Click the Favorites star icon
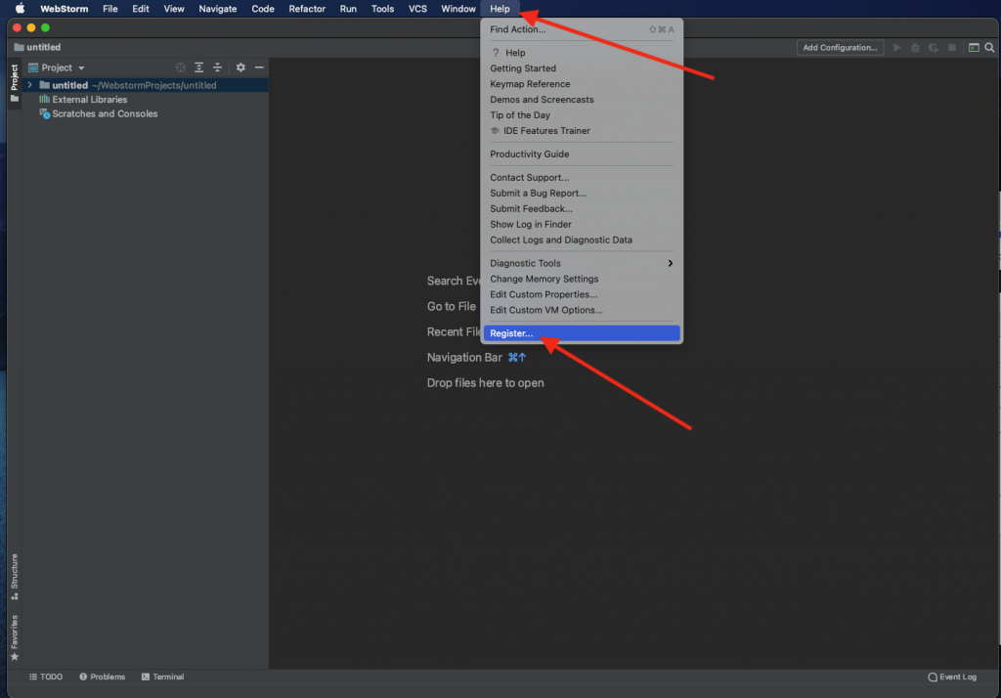Viewport: 1001px width, 698px height. pyautogui.click(x=15, y=657)
